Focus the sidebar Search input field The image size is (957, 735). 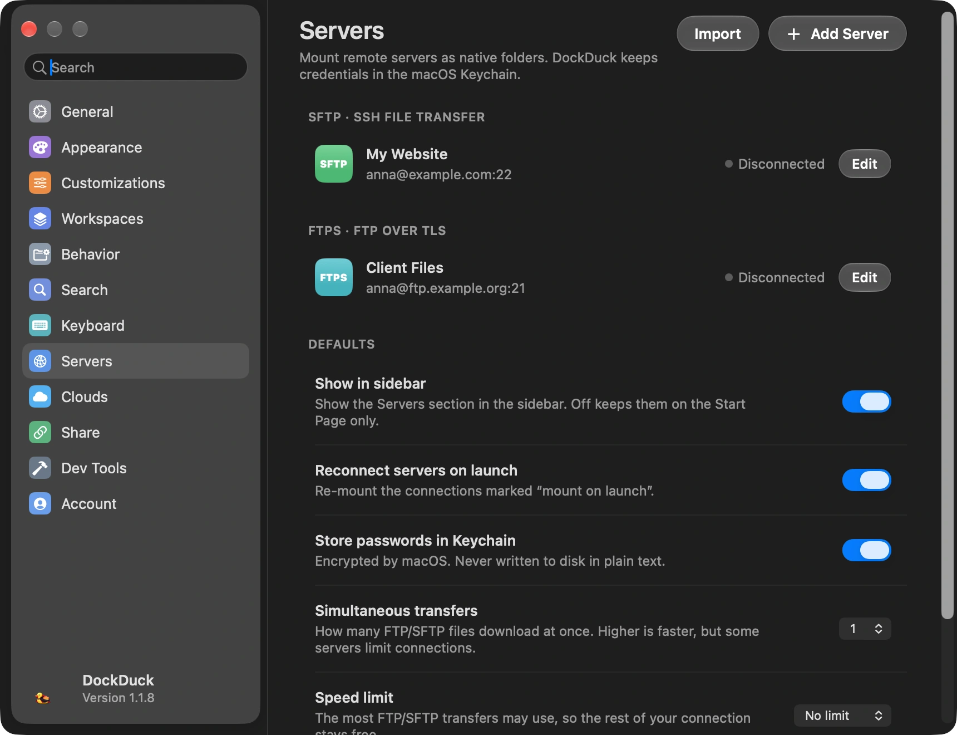136,67
